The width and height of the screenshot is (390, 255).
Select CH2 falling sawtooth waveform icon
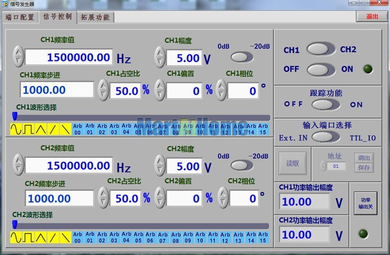[65, 238]
